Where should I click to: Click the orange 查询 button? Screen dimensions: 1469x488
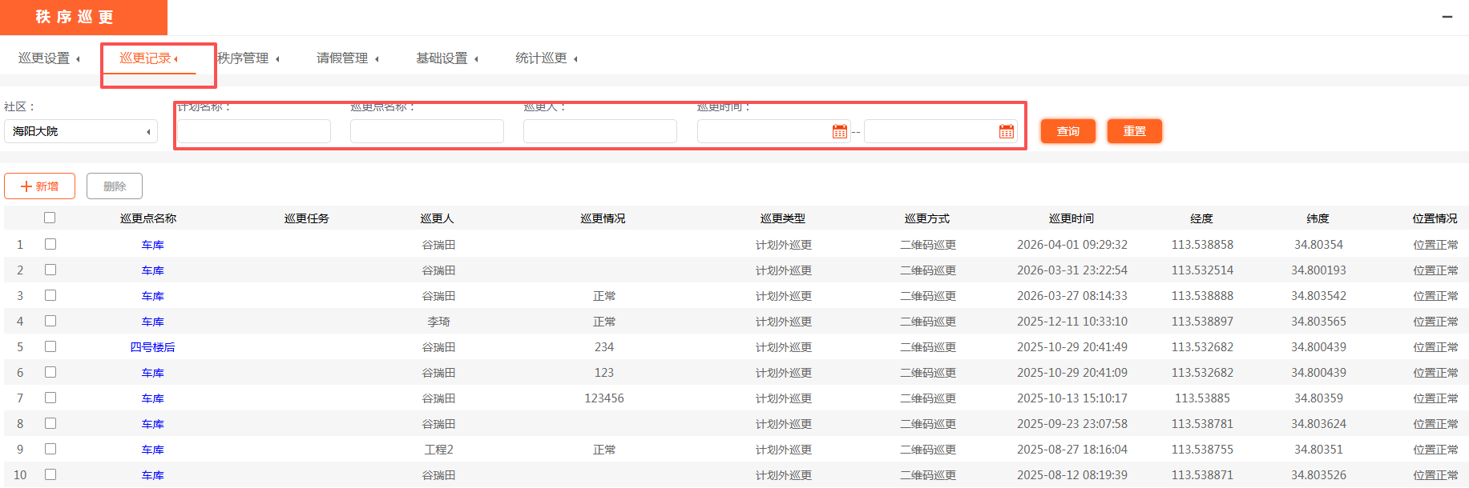click(1067, 131)
